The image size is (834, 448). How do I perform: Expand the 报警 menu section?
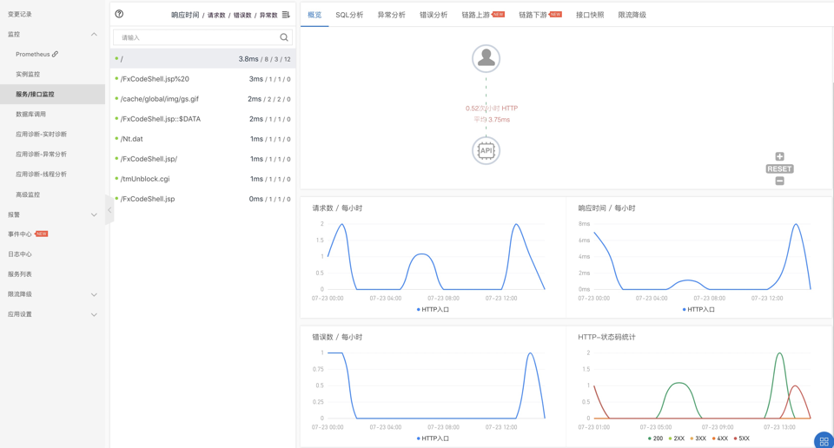(94, 214)
